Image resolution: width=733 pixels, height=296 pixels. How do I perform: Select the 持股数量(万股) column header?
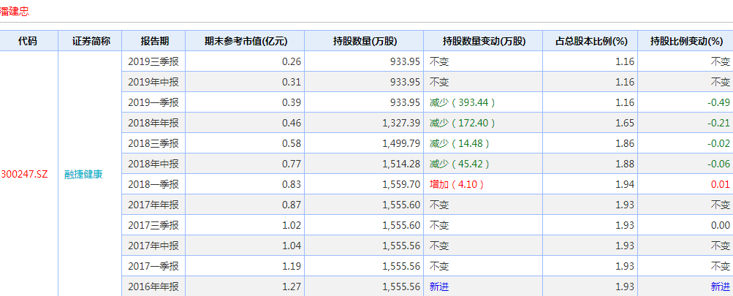pos(364,41)
